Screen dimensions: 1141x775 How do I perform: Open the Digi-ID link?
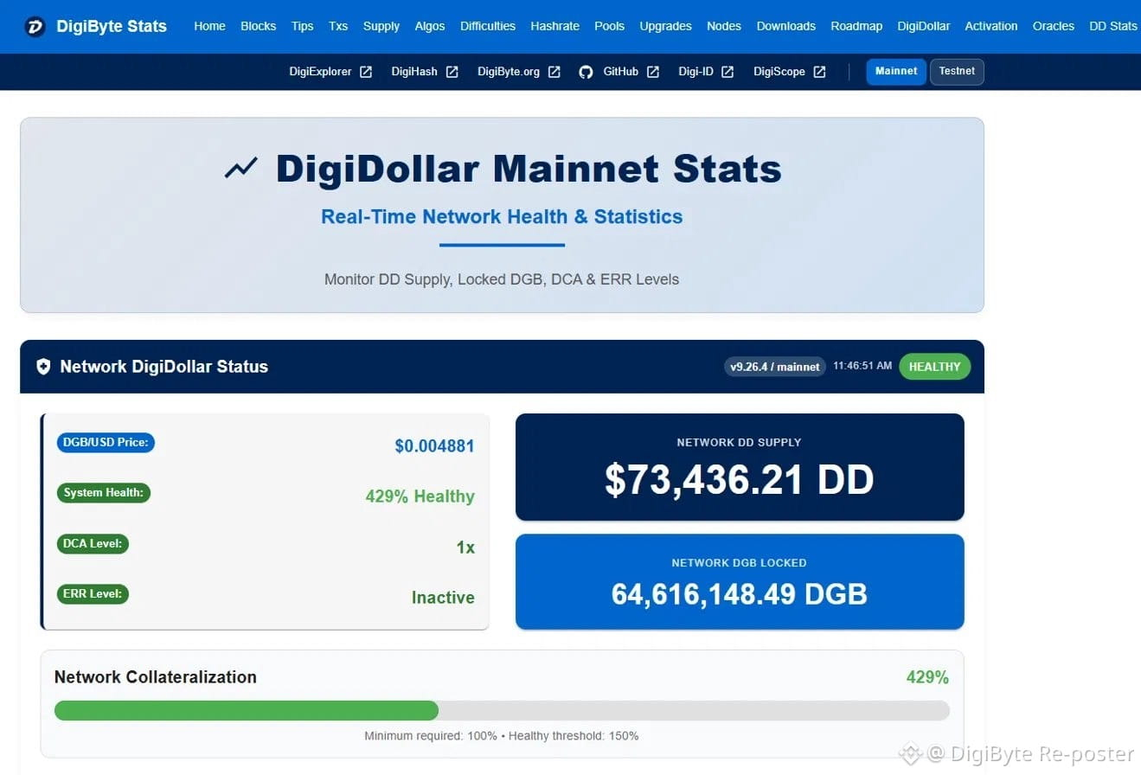[x=695, y=72]
